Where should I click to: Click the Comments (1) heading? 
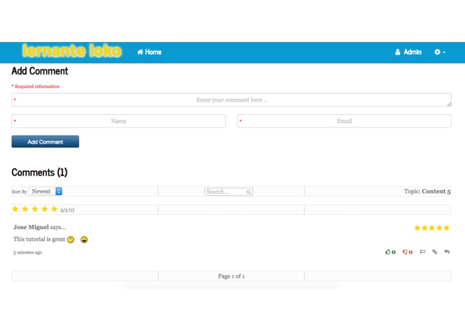point(39,172)
